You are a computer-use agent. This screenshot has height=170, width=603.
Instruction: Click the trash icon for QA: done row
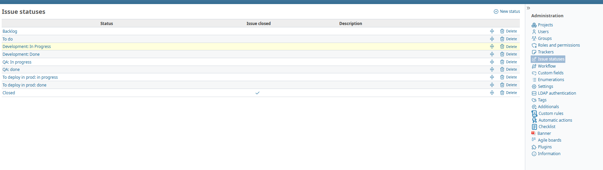pos(502,69)
